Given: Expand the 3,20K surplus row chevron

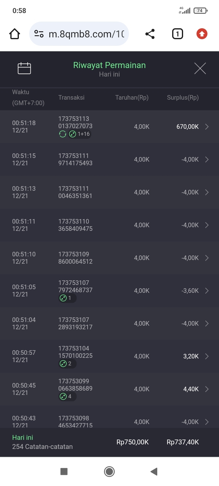Looking at the screenshot, I should tap(207, 356).
